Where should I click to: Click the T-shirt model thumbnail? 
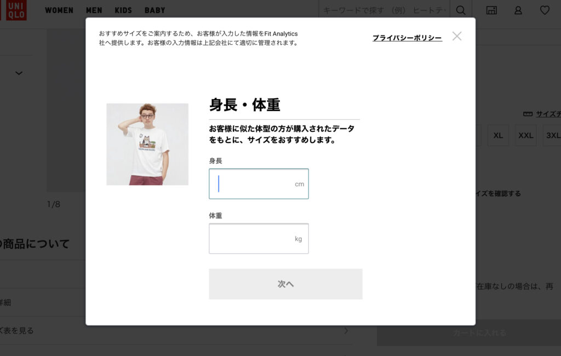click(x=147, y=144)
